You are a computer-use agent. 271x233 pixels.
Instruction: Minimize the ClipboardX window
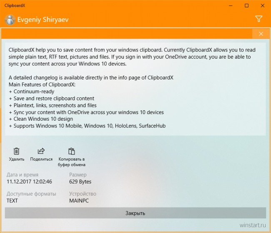point(231,5)
